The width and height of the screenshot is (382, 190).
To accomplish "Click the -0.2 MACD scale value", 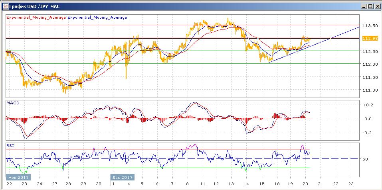I will tap(368, 133).
